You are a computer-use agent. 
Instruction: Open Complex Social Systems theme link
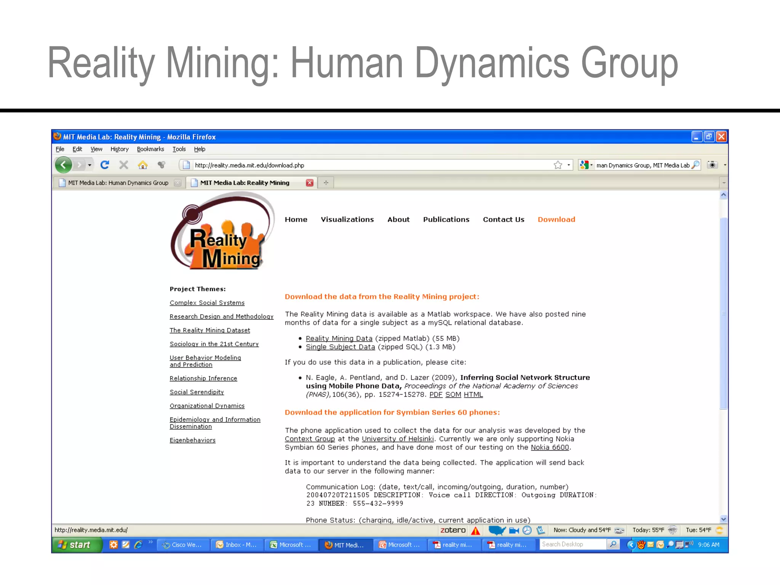[x=207, y=303]
